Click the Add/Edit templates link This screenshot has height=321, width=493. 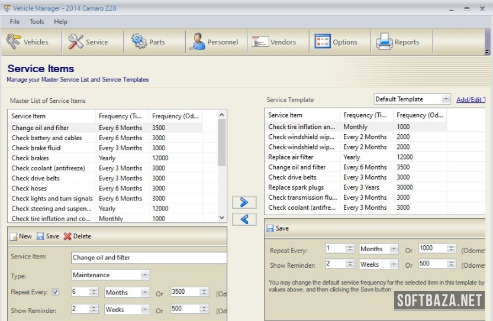[471, 100]
